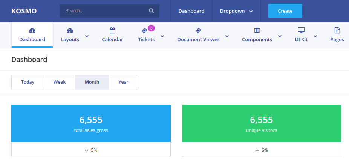
Task: Click the Tickets icon with badge
Action: coord(144,31)
